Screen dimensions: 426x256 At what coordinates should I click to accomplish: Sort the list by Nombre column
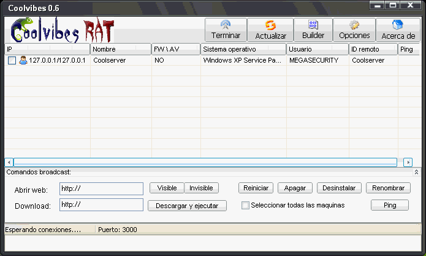[x=121, y=49]
